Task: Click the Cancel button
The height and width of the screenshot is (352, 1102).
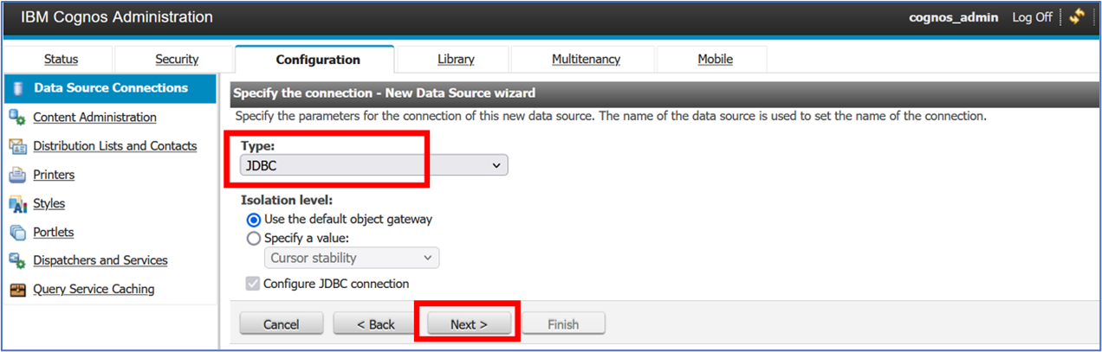Action: point(281,324)
